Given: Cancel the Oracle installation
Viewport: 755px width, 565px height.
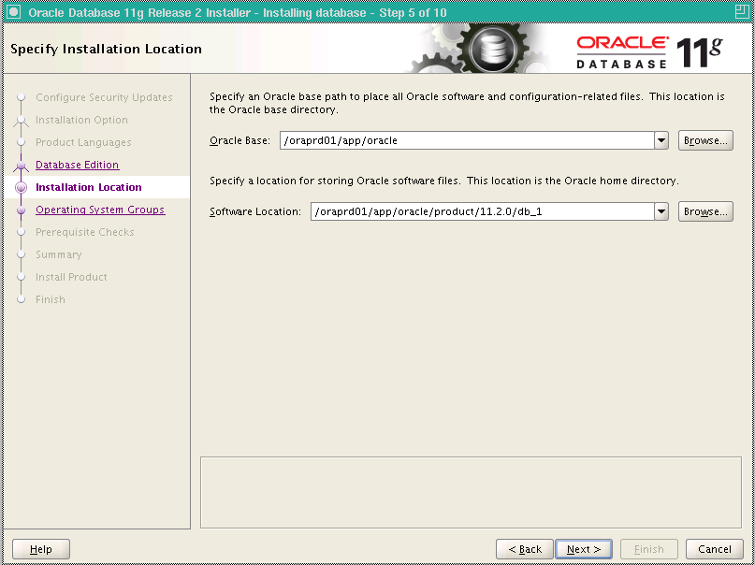Looking at the screenshot, I should 715,549.
